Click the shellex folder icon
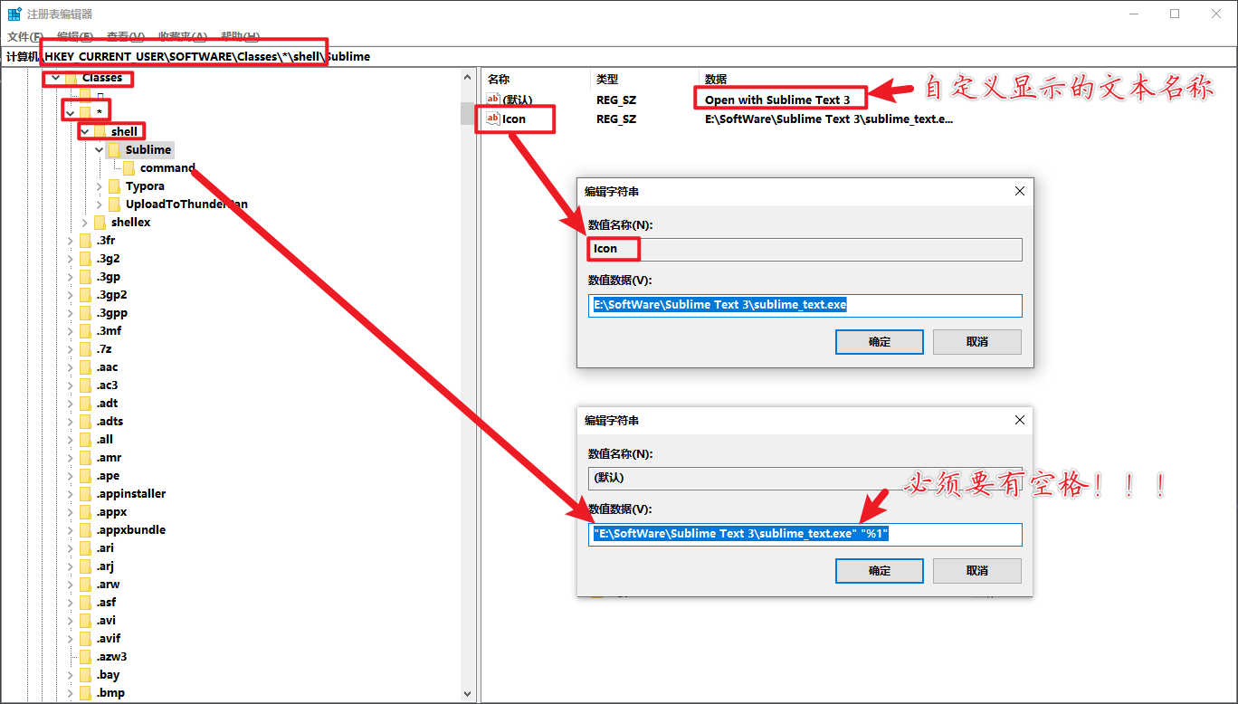 (100, 222)
